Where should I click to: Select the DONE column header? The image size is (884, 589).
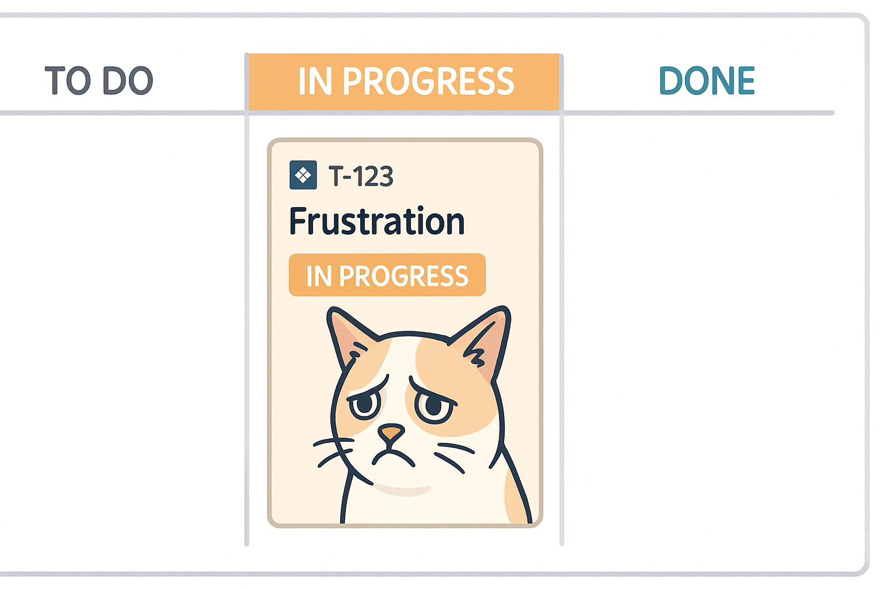click(706, 81)
